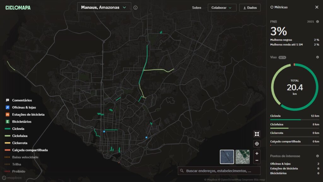
Task: Click the Dados download button
Action: pyautogui.click(x=250, y=8)
